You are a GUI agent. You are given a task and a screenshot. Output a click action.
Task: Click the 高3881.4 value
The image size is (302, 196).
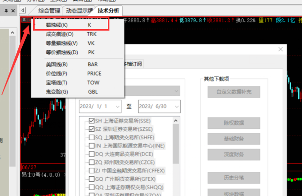tap(162, 20)
